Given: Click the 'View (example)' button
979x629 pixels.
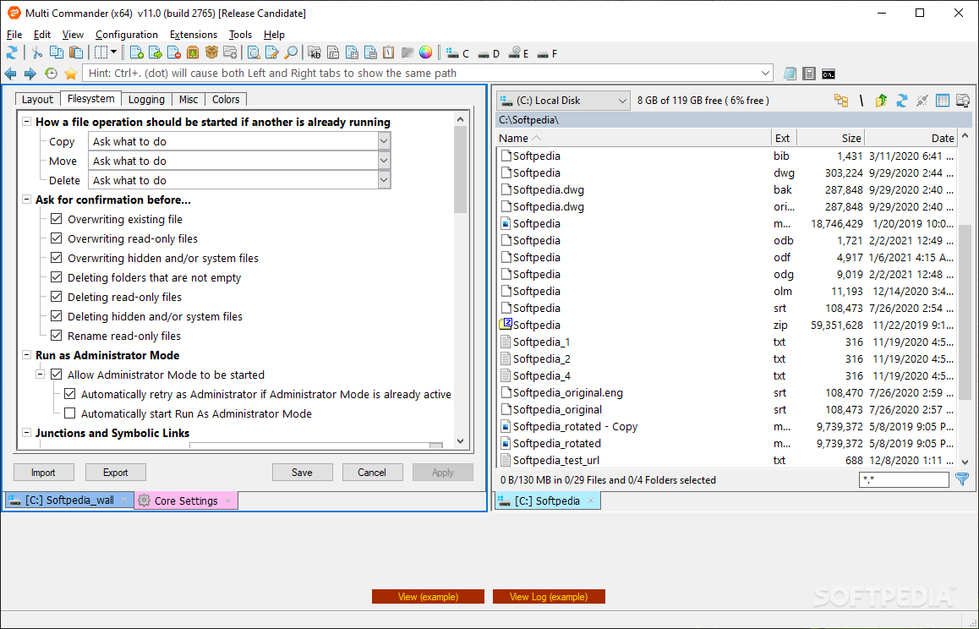Looking at the screenshot, I should [428, 597].
